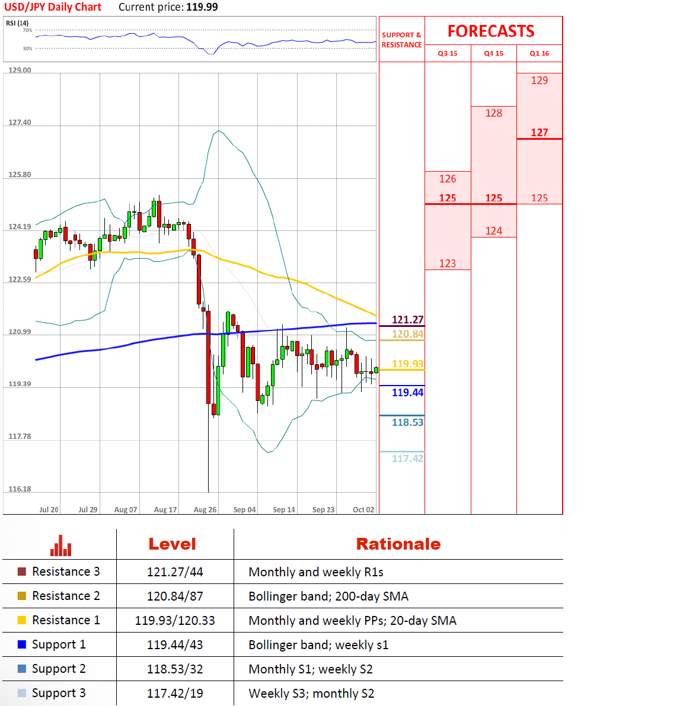Viewport: 683px width, 706px height.
Task: Click the Rationale column header
Action: 398,544
